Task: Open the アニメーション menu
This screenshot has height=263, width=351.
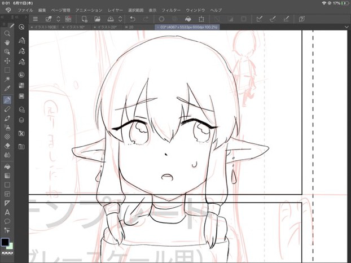Action: point(89,10)
